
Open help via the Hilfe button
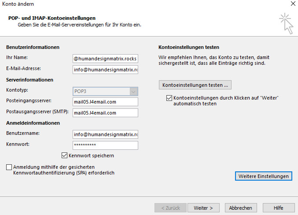[x=279, y=208]
